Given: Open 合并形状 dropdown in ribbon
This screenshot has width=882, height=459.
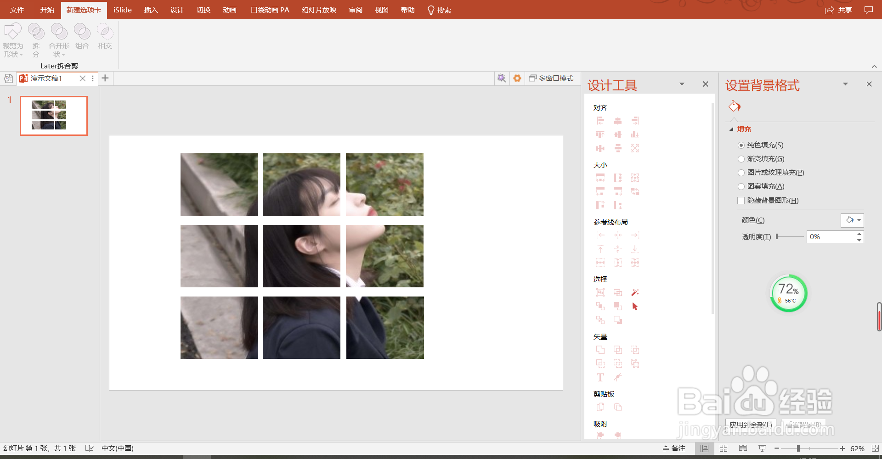Looking at the screenshot, I should click(59, 40).
